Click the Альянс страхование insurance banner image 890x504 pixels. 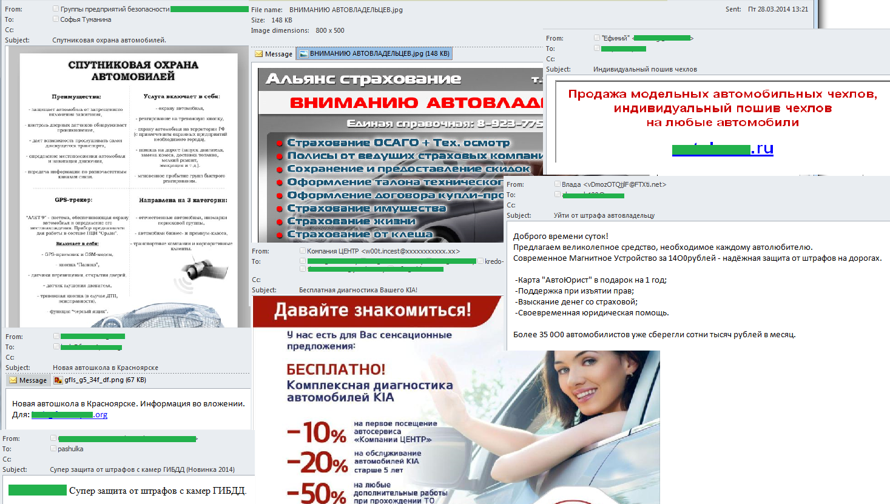click(x=400, y=155)
